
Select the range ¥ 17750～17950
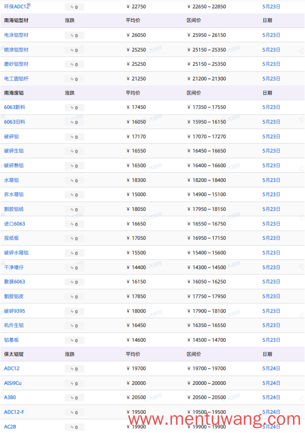click(206, 296)
